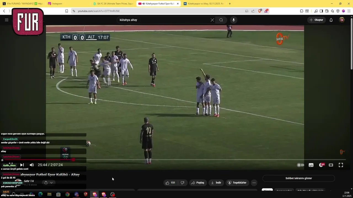The image size is (353, 198).
Task: Toggle the browser sidebar panel
Action: click(x=321, y=11)
